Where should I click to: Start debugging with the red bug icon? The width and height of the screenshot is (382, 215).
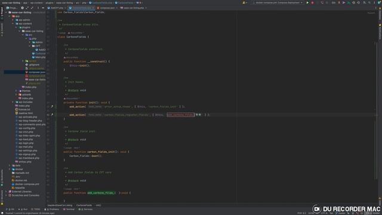click(x=312, y=2)
